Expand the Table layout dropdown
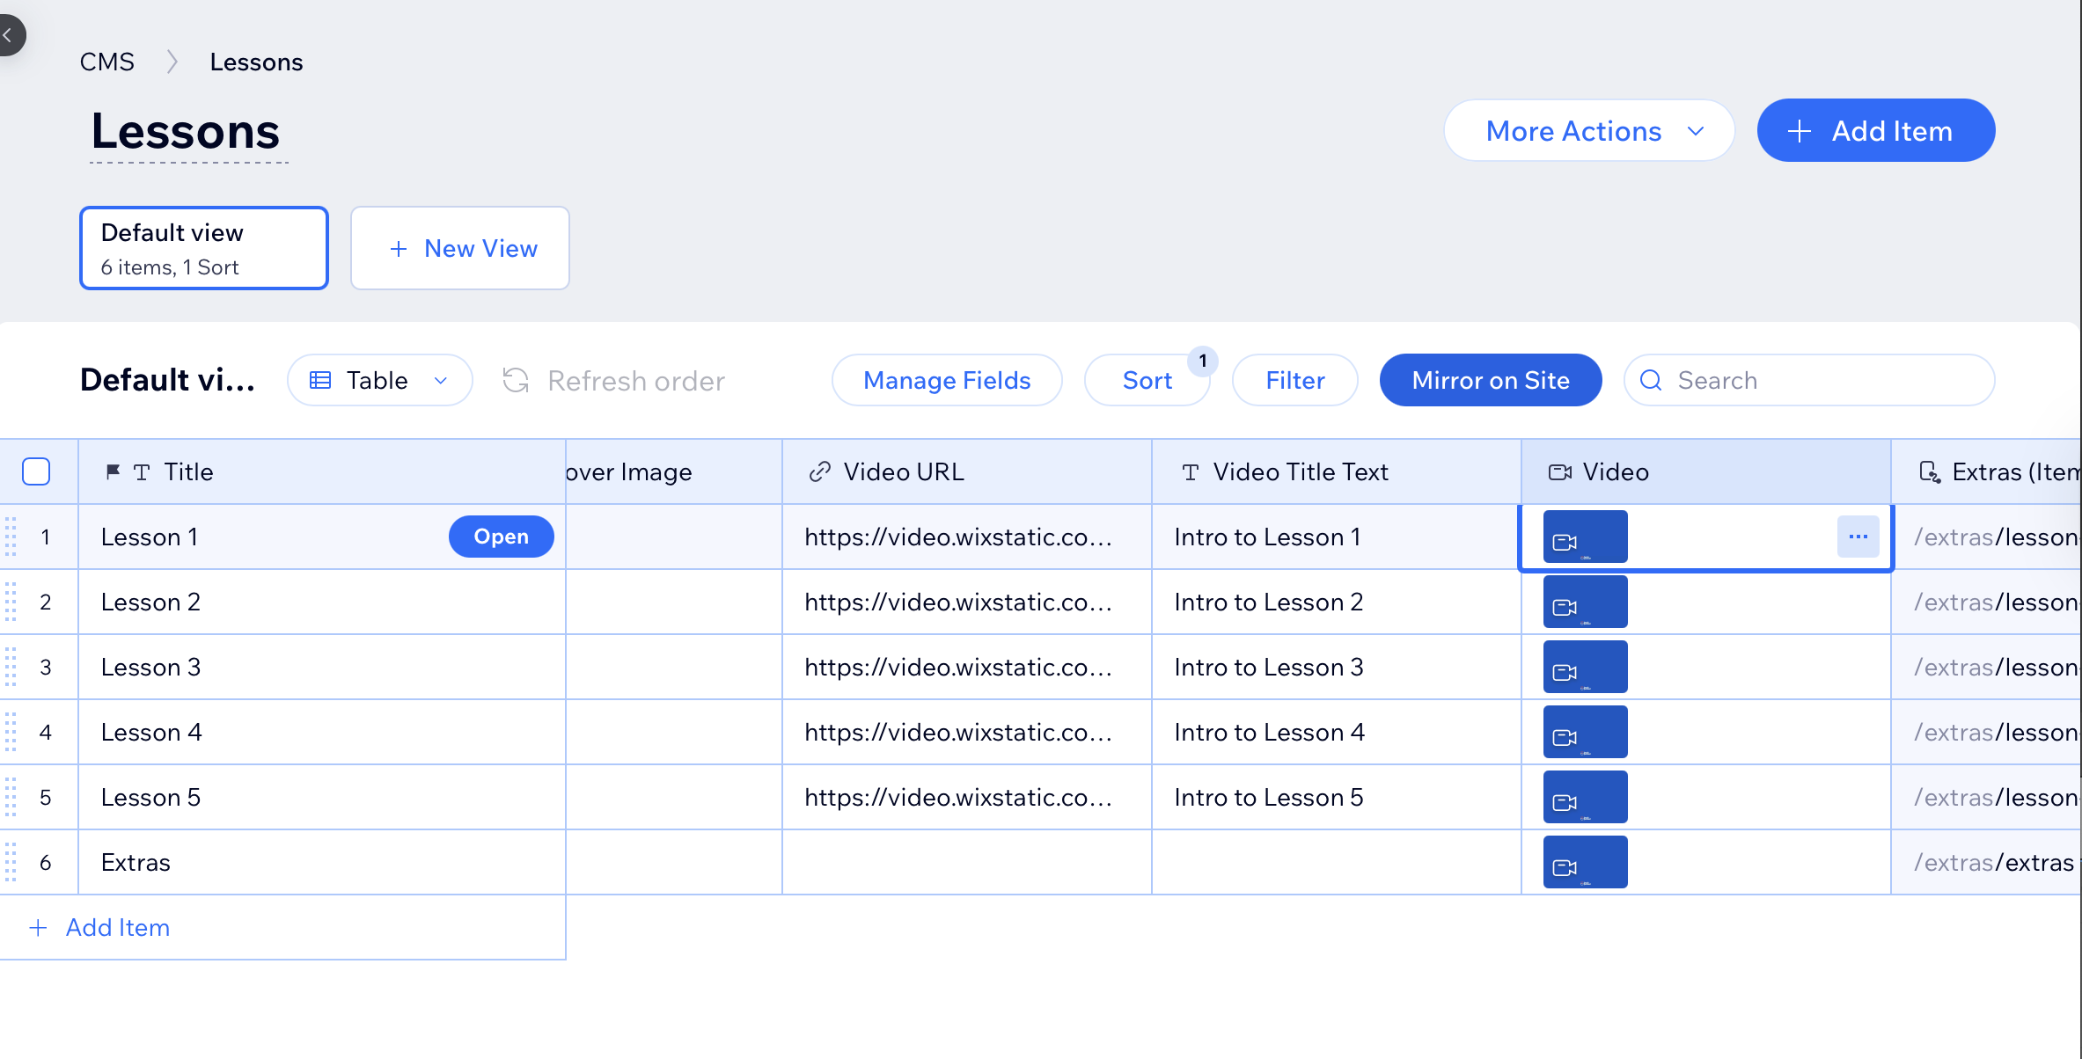 point(379,380)
